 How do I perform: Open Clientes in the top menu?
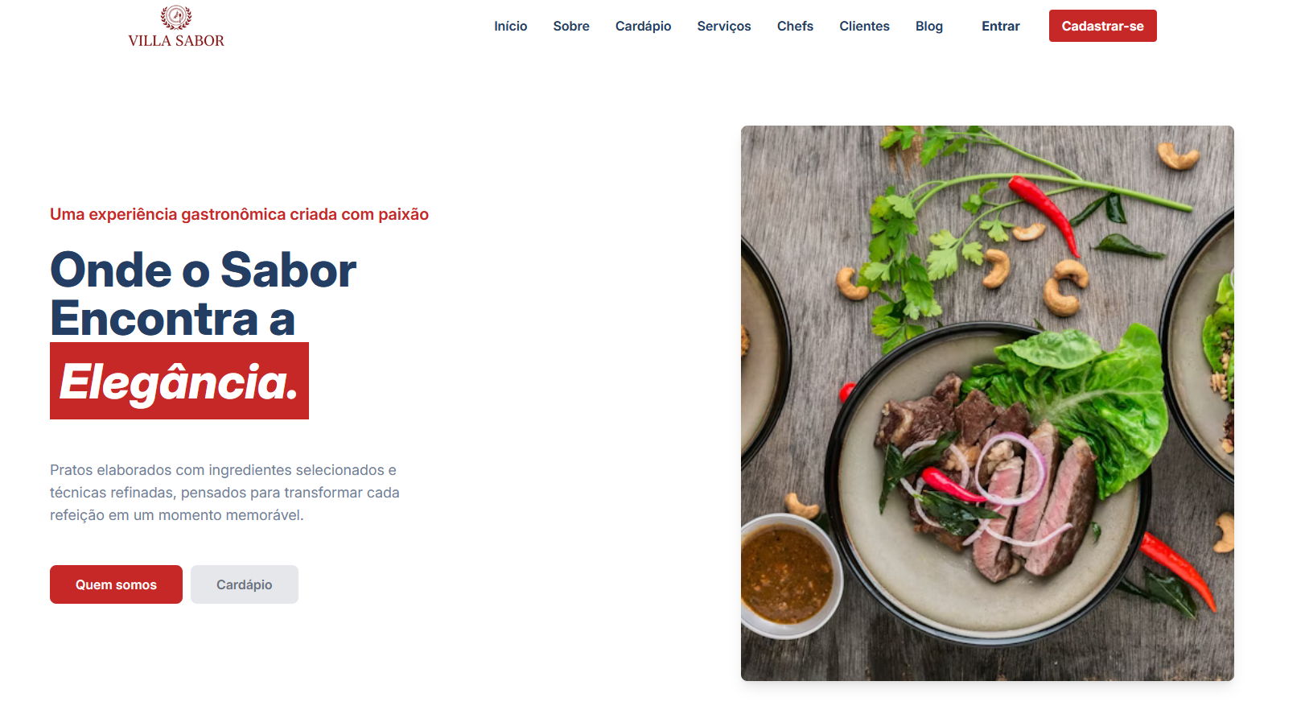tap(864, 26)
